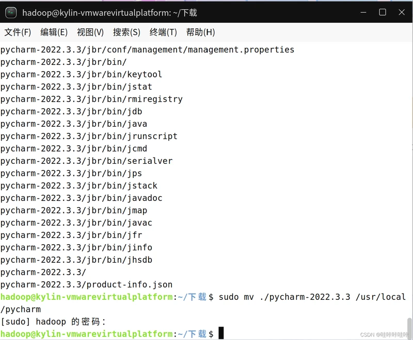The width and height of the screenshot is (413, 340).
Task: Open the 文件(F) menu
Action: coord(18,32)
